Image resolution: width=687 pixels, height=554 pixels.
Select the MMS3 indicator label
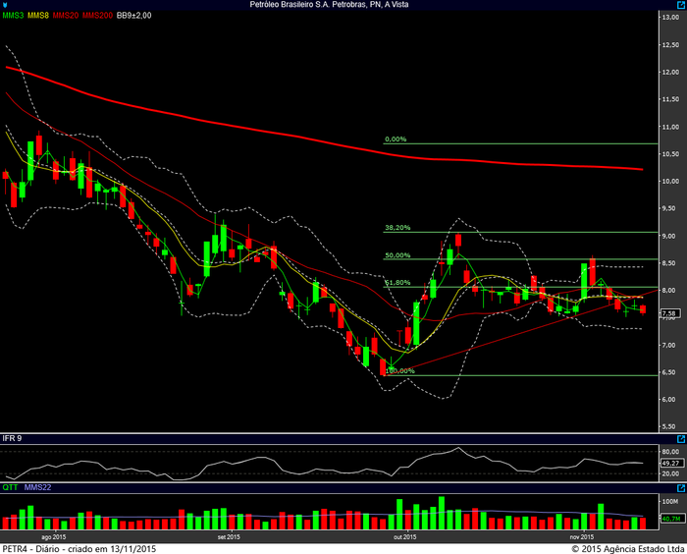14,16
